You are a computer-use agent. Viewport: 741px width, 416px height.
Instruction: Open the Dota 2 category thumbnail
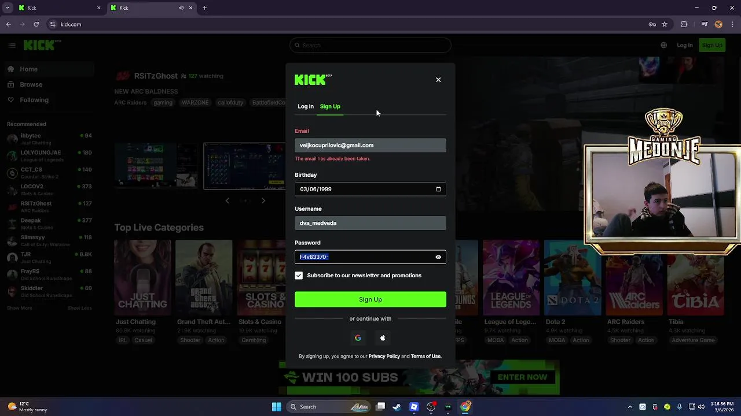572,277
